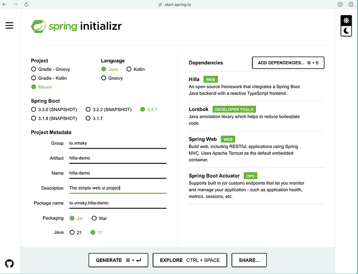Switch to dark mode with the moon icon

[346, 31]
